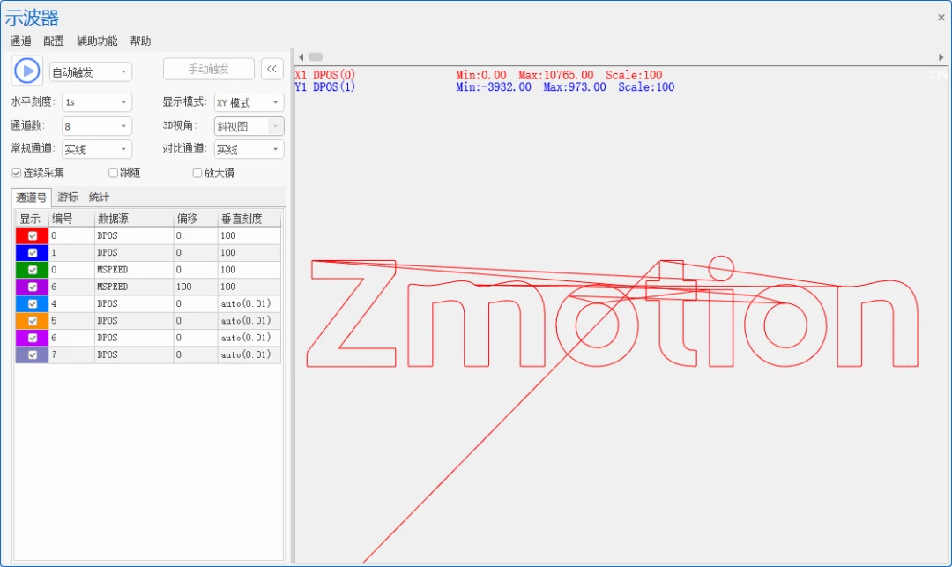
Task: Click the 编号 column header
Action: pos(71,219)
